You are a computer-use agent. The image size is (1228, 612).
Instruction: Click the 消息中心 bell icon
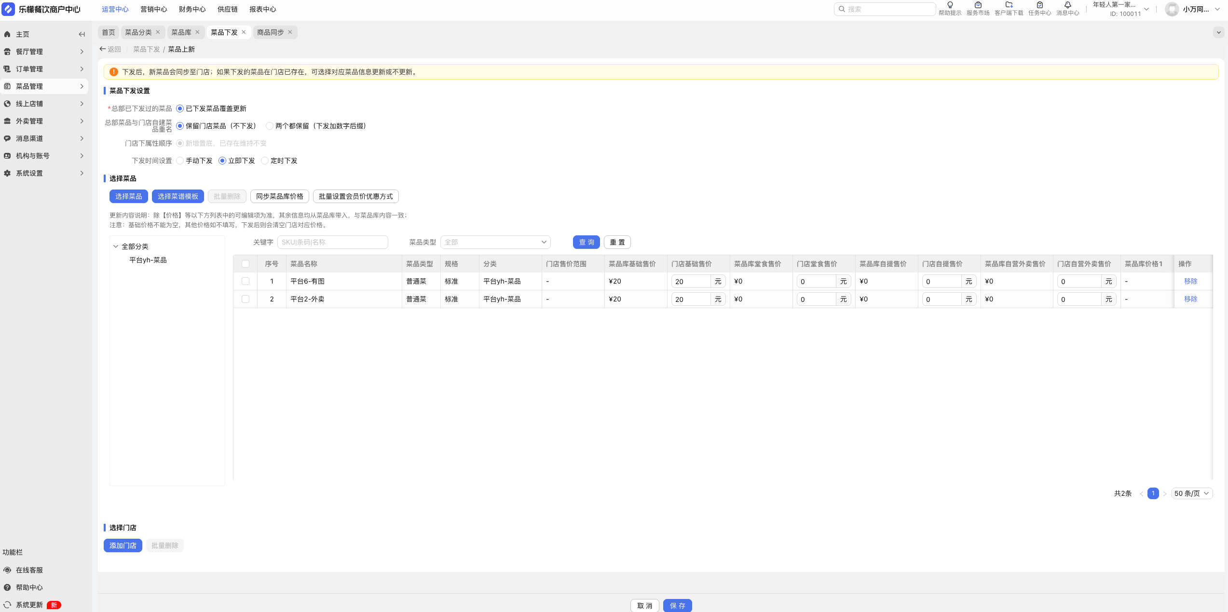(1067, 5)
